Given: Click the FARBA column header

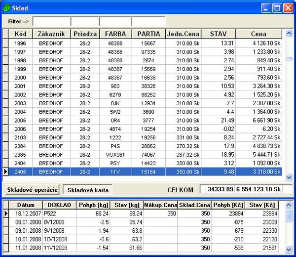Looking at the screenshot, I should pos(115,34).
